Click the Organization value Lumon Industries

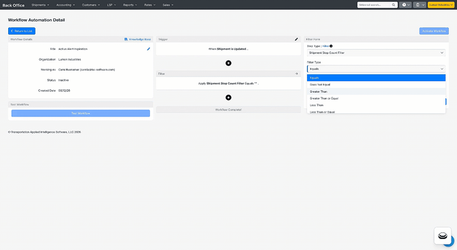tap(70, 59)
